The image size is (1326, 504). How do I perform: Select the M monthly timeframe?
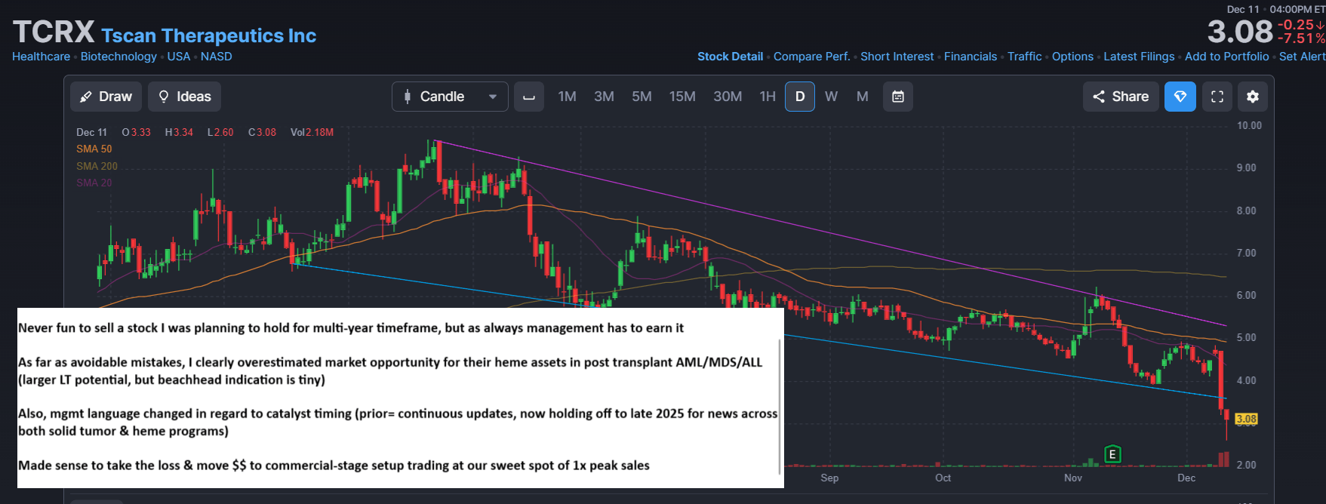coord(863,97)
